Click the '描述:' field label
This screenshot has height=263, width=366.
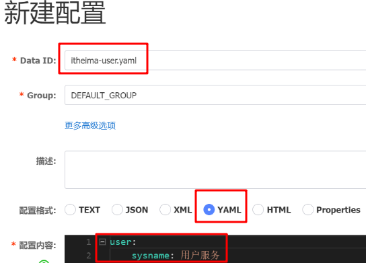pyautogui.click(x=46, y=161)
